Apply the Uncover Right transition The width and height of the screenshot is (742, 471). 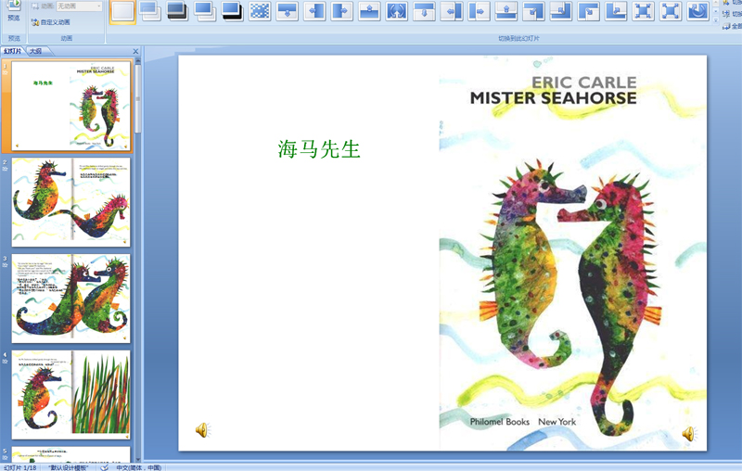pos(480,11)
